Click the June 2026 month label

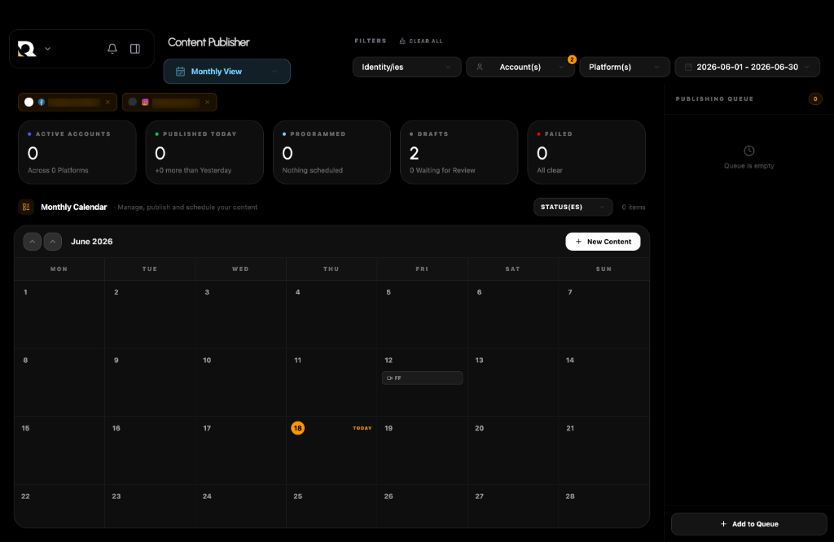point(91,242)
